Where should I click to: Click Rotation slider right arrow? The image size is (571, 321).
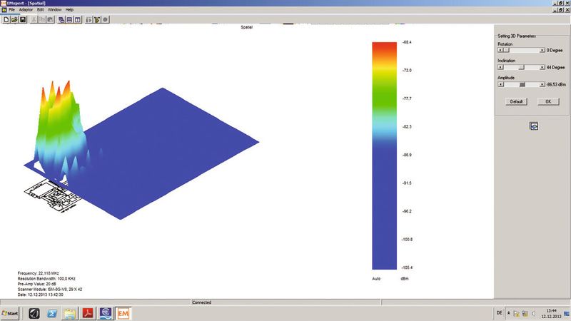coord(542,50)
